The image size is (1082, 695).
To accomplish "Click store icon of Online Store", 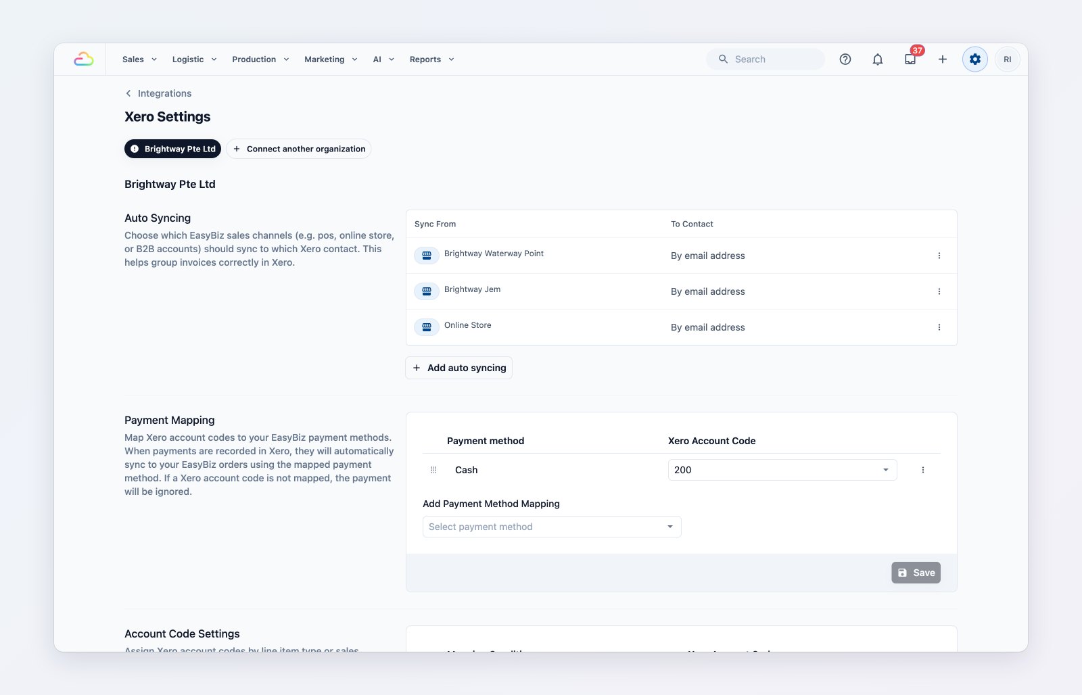I will [x=427, y=327].
